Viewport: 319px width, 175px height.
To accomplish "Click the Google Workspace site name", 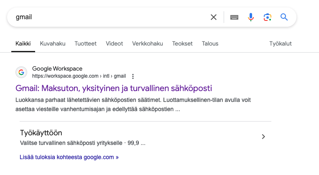I will coord(57,68).
